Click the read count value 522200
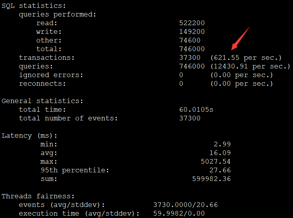 click(192, 23)
